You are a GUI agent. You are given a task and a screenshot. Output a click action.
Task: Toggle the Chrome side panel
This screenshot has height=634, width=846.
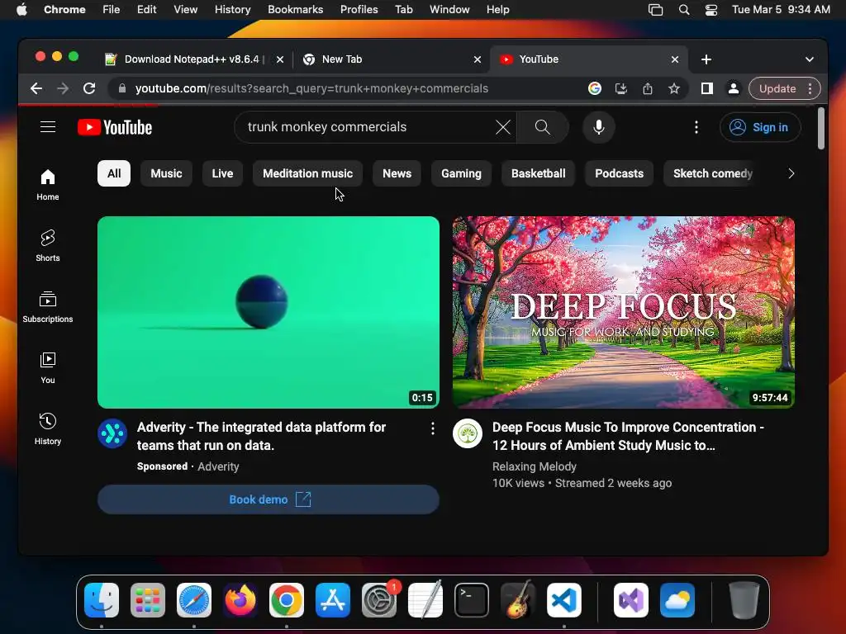(707, 88)
